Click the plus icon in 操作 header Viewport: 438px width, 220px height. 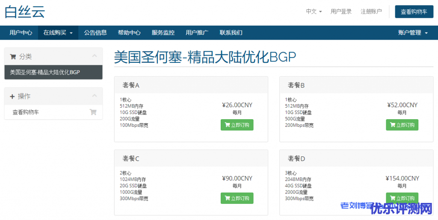[12, 97]
